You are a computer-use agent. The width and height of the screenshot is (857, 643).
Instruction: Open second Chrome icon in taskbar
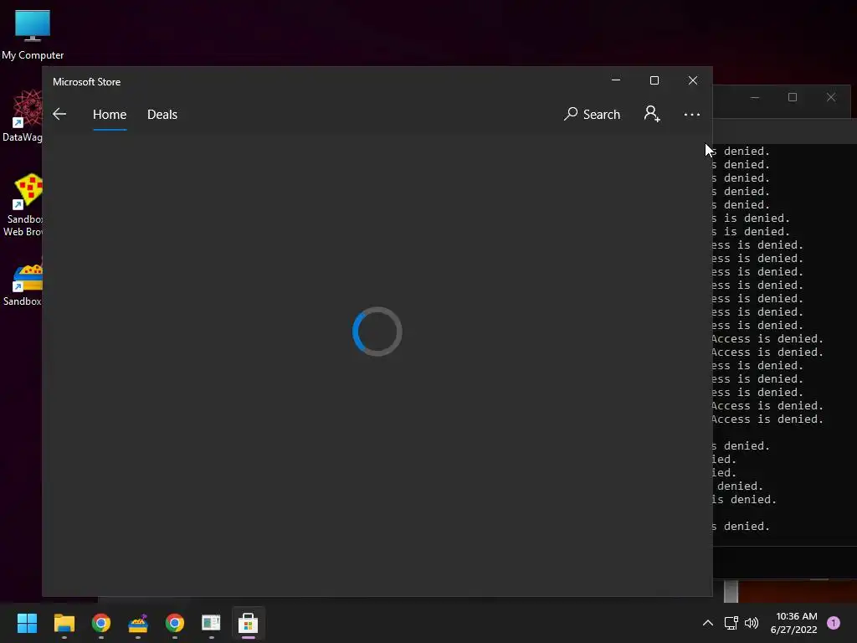pyautogui.click(x=174, y=623)
